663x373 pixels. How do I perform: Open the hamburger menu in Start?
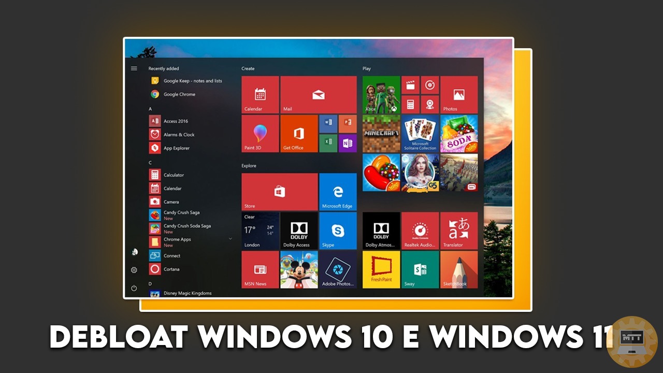(134, 68)
